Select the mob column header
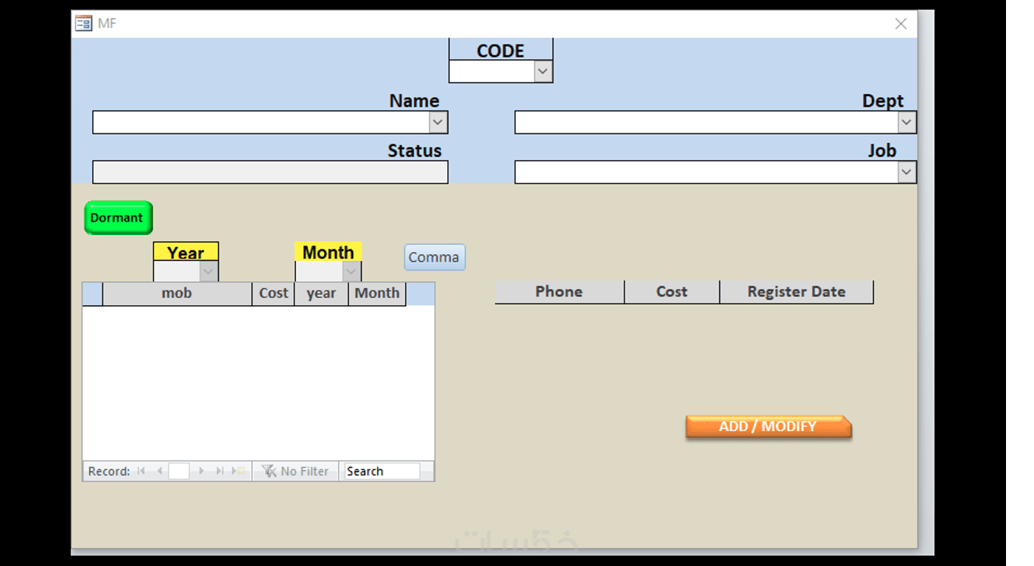 point(177,293)
